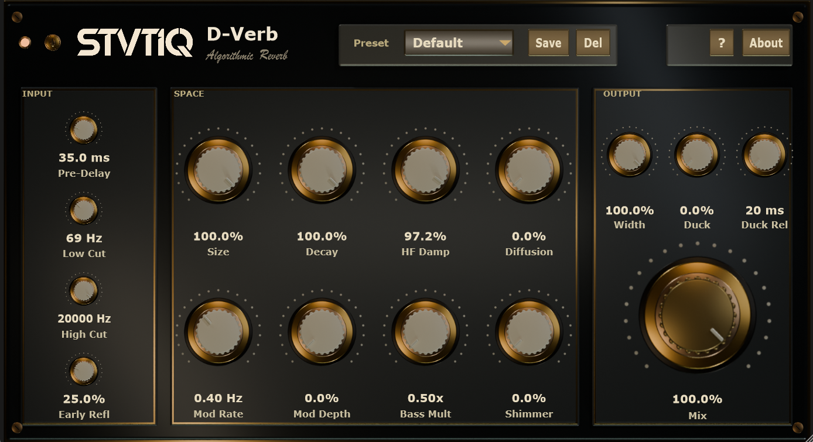Open help with the ? button
The width and height of the screenshot is (813, 442).
pyautogui.click(x=722, y=43)
